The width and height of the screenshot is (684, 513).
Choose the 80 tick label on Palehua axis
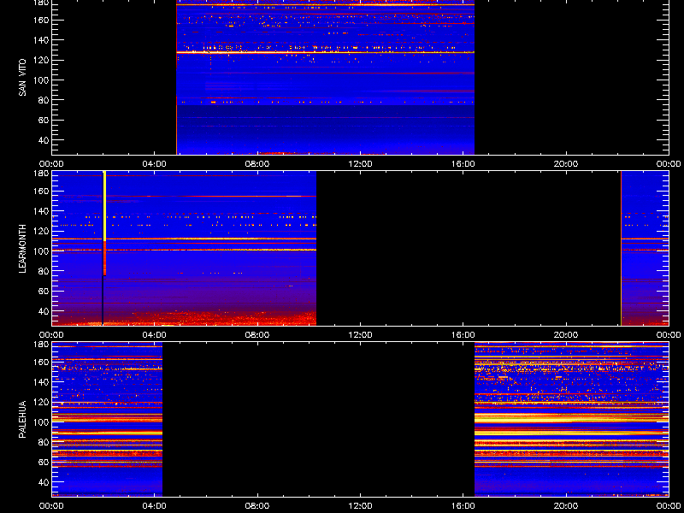click(x=45, y=442)
